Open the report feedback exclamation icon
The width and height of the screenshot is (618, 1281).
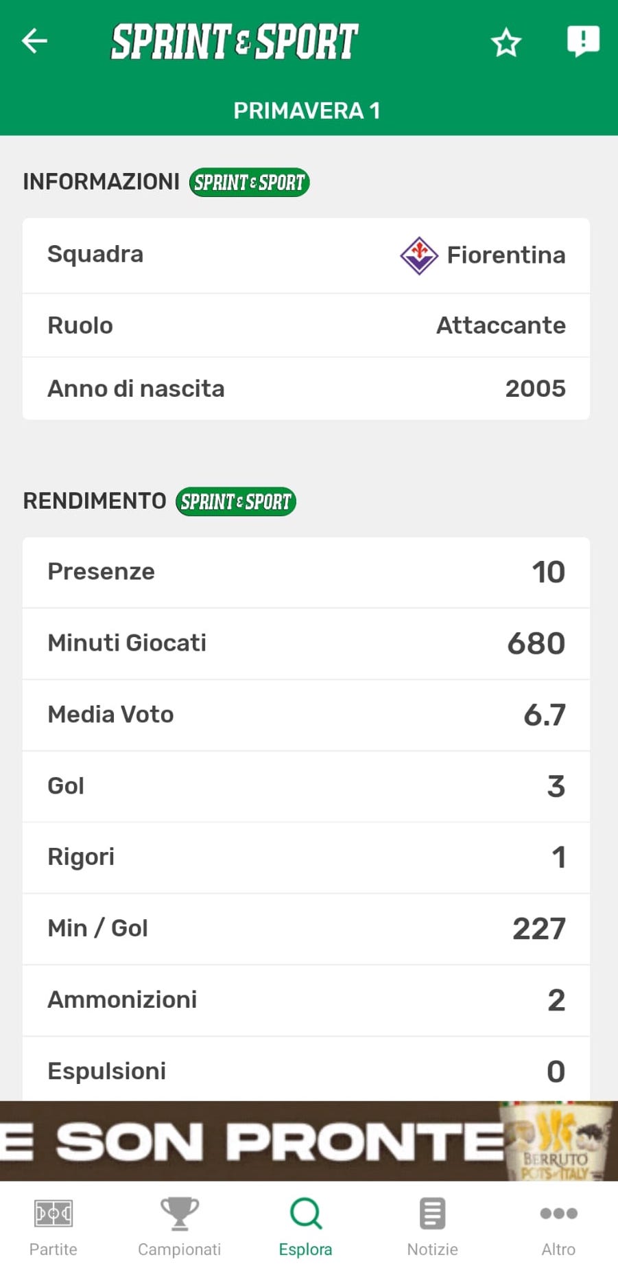click(583, 41)
